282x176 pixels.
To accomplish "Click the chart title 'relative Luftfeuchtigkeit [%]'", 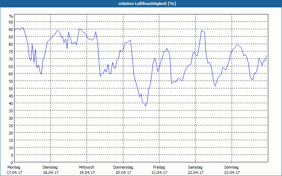I will click(147, 4).
